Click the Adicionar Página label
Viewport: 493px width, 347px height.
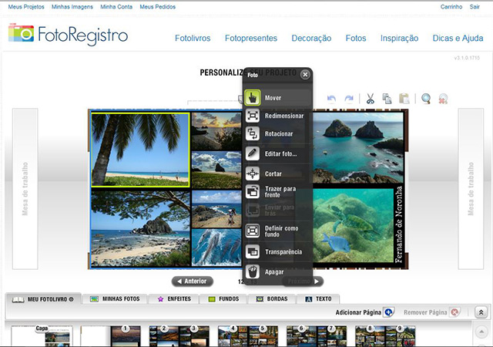tap(358, 312)
